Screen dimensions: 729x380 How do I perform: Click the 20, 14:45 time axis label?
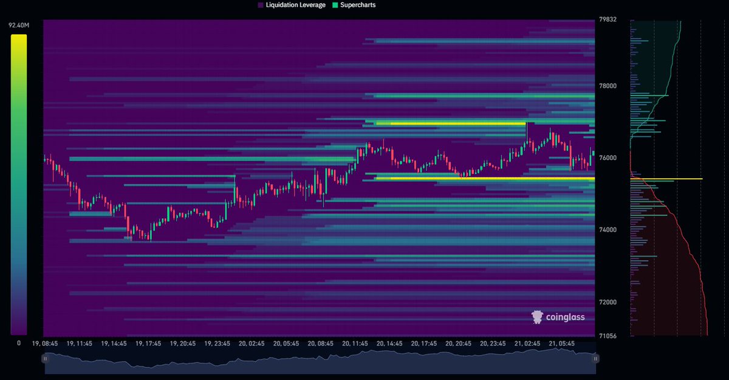[x=389, y=344]
